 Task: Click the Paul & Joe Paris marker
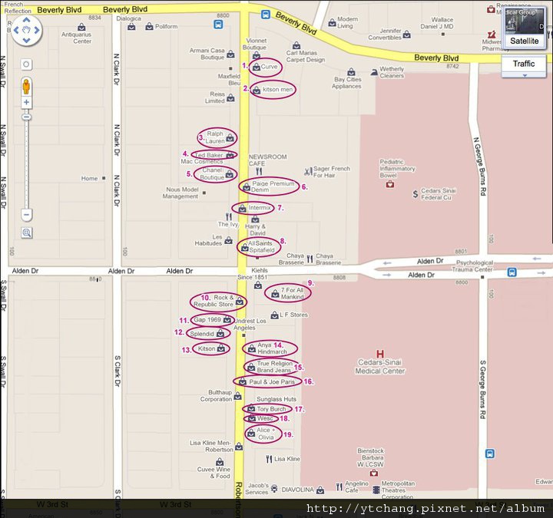coord(242,381)
